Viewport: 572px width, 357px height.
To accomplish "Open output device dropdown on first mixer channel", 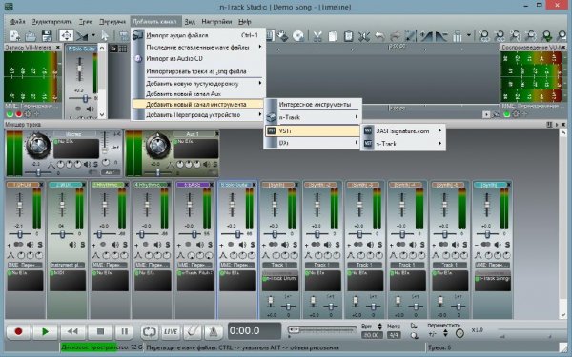I will pyautogui.click(x=25, y=265).
